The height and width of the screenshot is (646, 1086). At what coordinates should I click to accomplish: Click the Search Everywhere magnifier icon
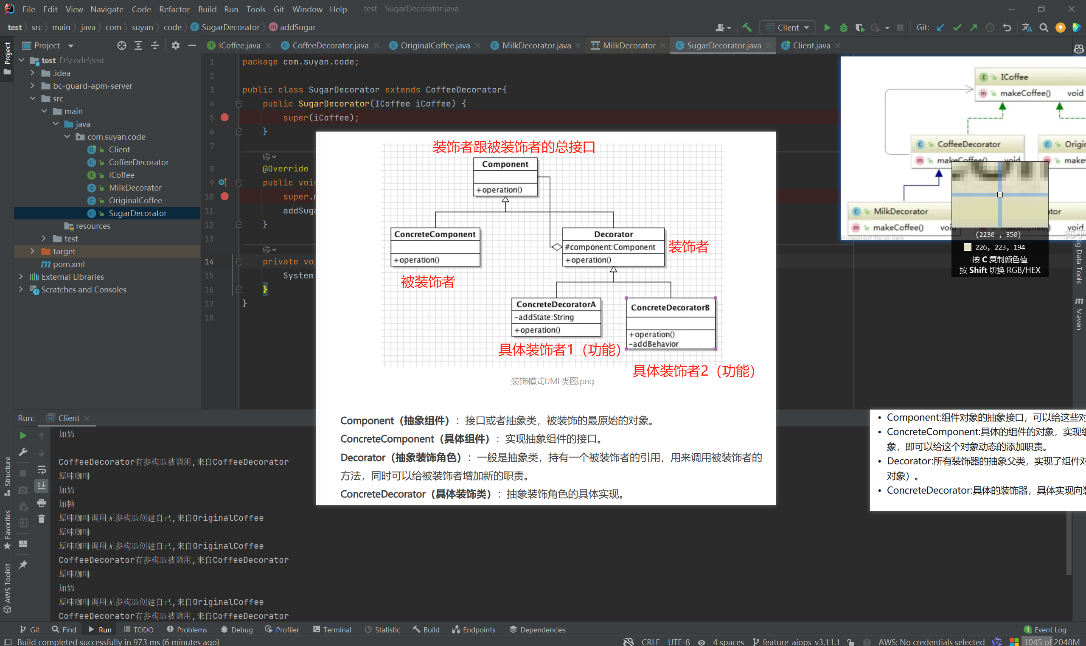(x=1044, y=28)
